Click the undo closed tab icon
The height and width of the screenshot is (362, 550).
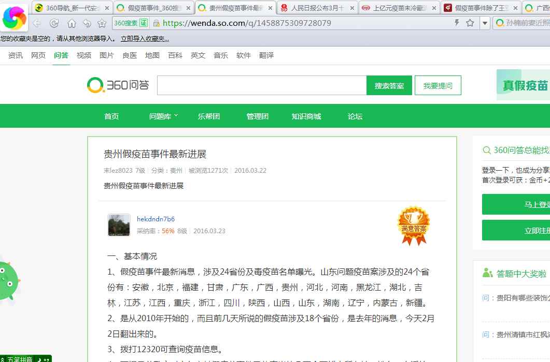click(87, 23)
